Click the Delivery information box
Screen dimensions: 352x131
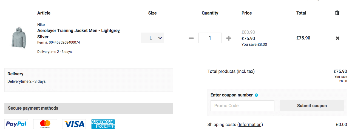pyautogui.click(x=89, y=80)
